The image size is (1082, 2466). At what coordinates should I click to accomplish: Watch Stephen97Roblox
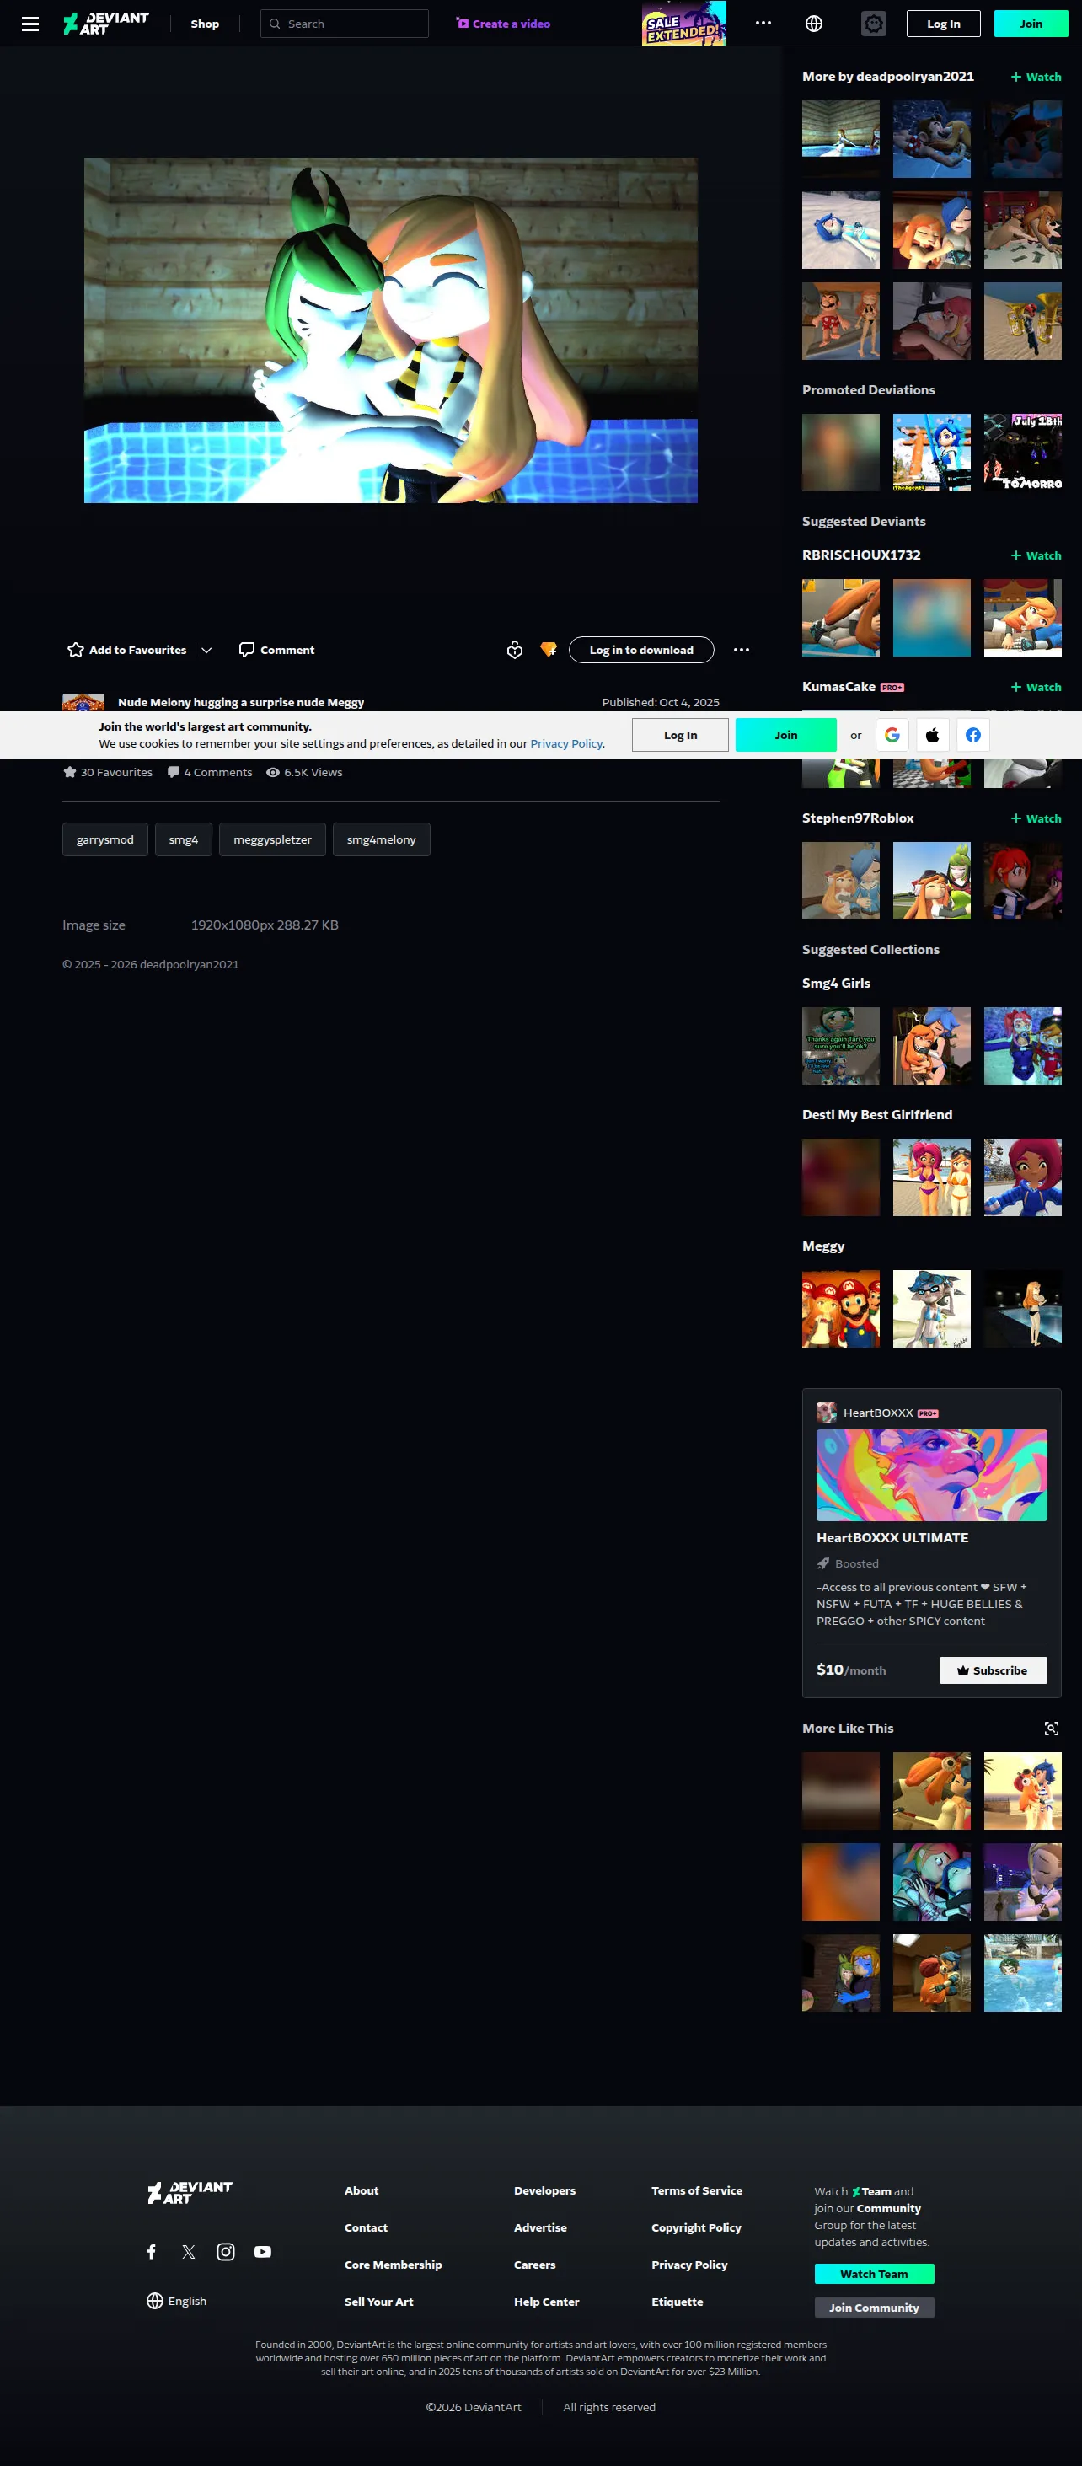click(1036, 818)
